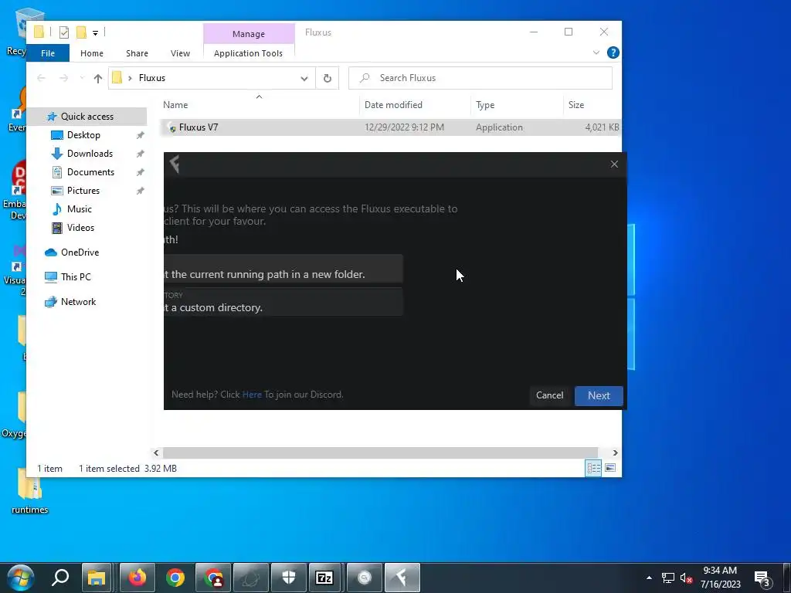Open taskbar Search magnifier
Image resolution: width=791 pixels, height=593 pixels.
click(60, 578)
